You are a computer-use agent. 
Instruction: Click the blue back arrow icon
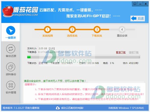coord(134,18)
